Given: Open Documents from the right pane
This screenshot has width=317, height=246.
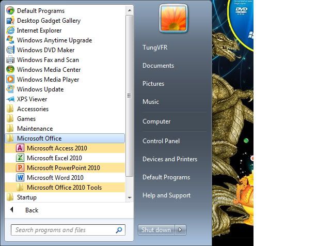Looking at the screenshot, I should click(158, 66).
